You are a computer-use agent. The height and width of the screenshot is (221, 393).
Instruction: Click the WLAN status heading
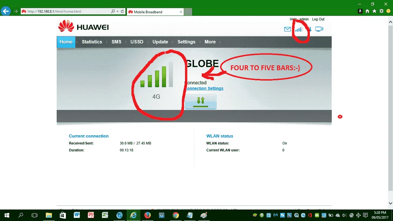[x=220, y=136]
